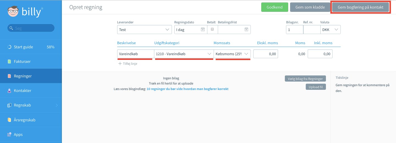Image resolution: width=396 pixels, height=143 pixels.
Task: Open the 10 regninger blog post link
Action: (188, 89)
